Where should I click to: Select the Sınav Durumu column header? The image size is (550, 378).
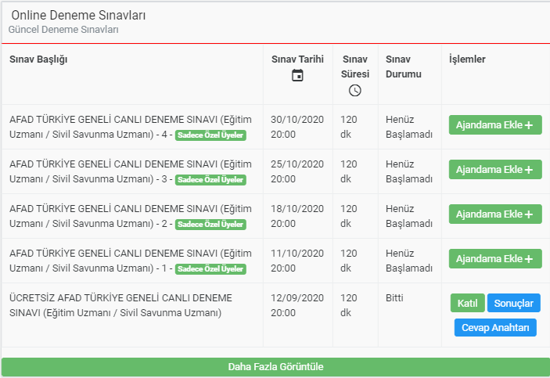(404, 67)
